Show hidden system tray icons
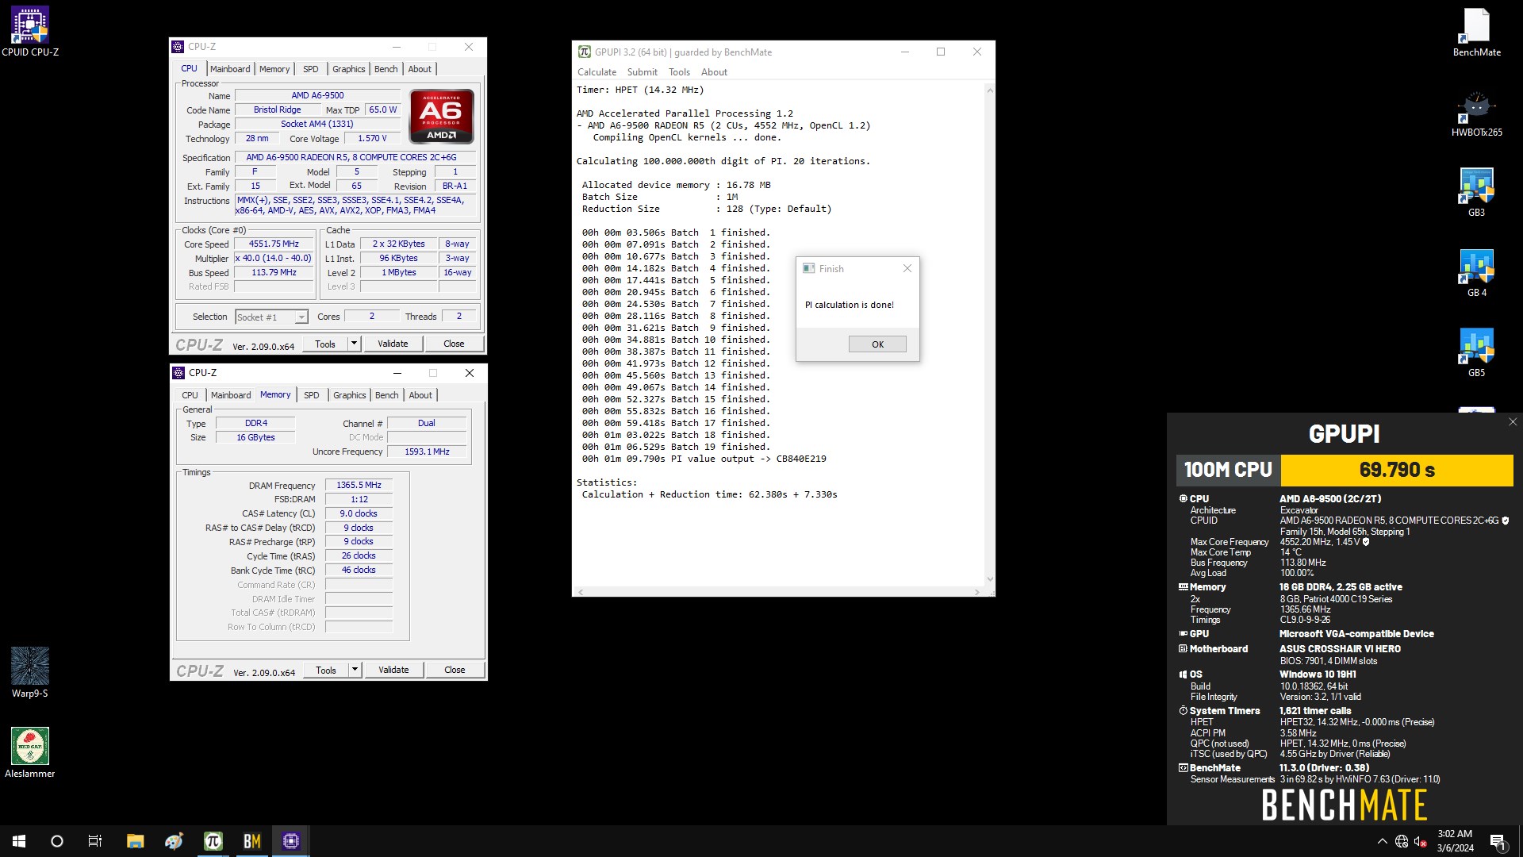1523x857 pixels. [x=1383, y=841]
